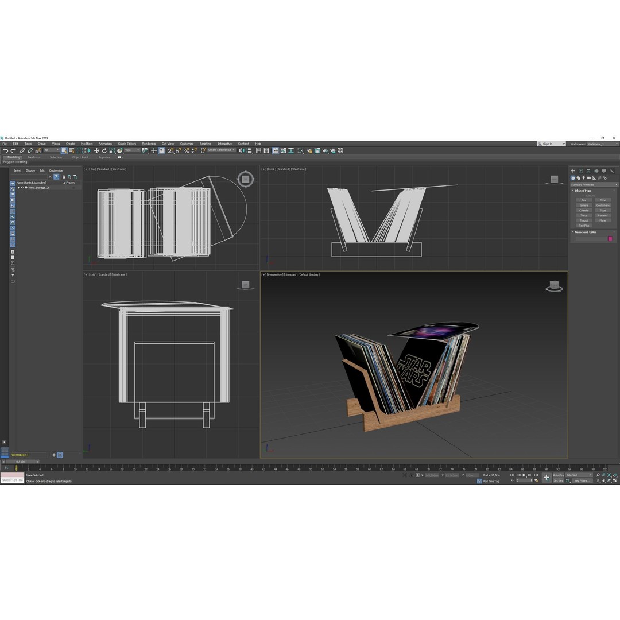Viewport: 620px width, 620px height.
Task: Activate the Select Object tool
Action: [64, 150]
